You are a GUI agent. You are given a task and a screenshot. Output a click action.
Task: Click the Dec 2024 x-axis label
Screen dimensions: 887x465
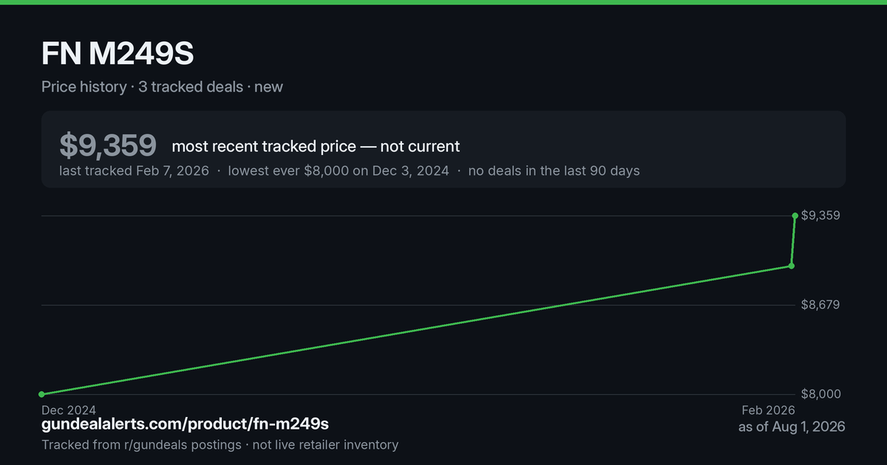point(69,410)
